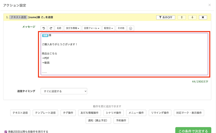Image resolution: width=216 pixels, height=133 pixels.
Task: Add a 予約操作 action
Action: coord(121,121)
